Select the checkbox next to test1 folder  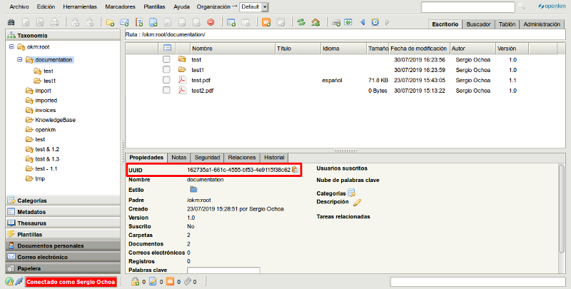(166, 70)
